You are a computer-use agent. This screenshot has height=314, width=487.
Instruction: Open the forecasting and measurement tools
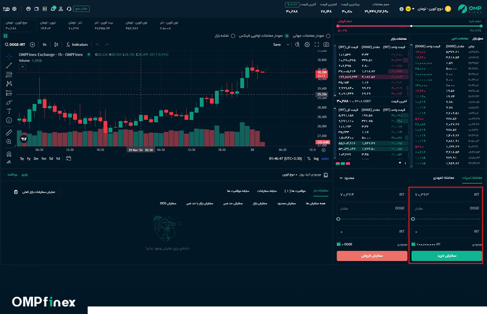pyautogui.click(x=9, y=93)
